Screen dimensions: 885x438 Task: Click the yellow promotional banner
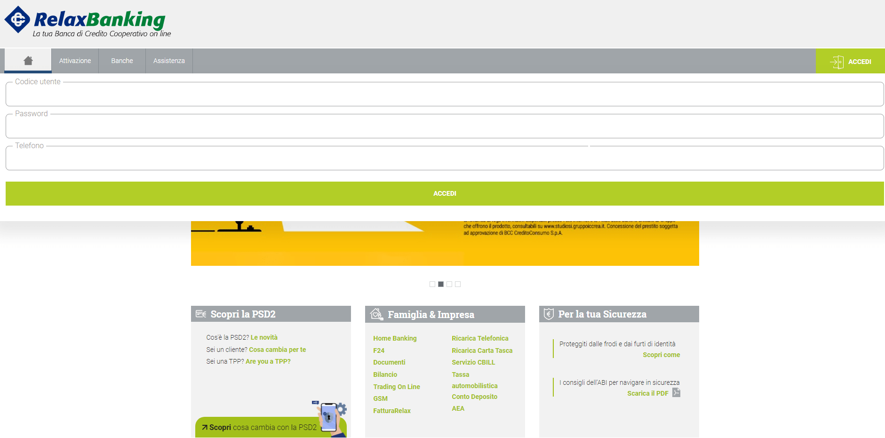(445, 243)
